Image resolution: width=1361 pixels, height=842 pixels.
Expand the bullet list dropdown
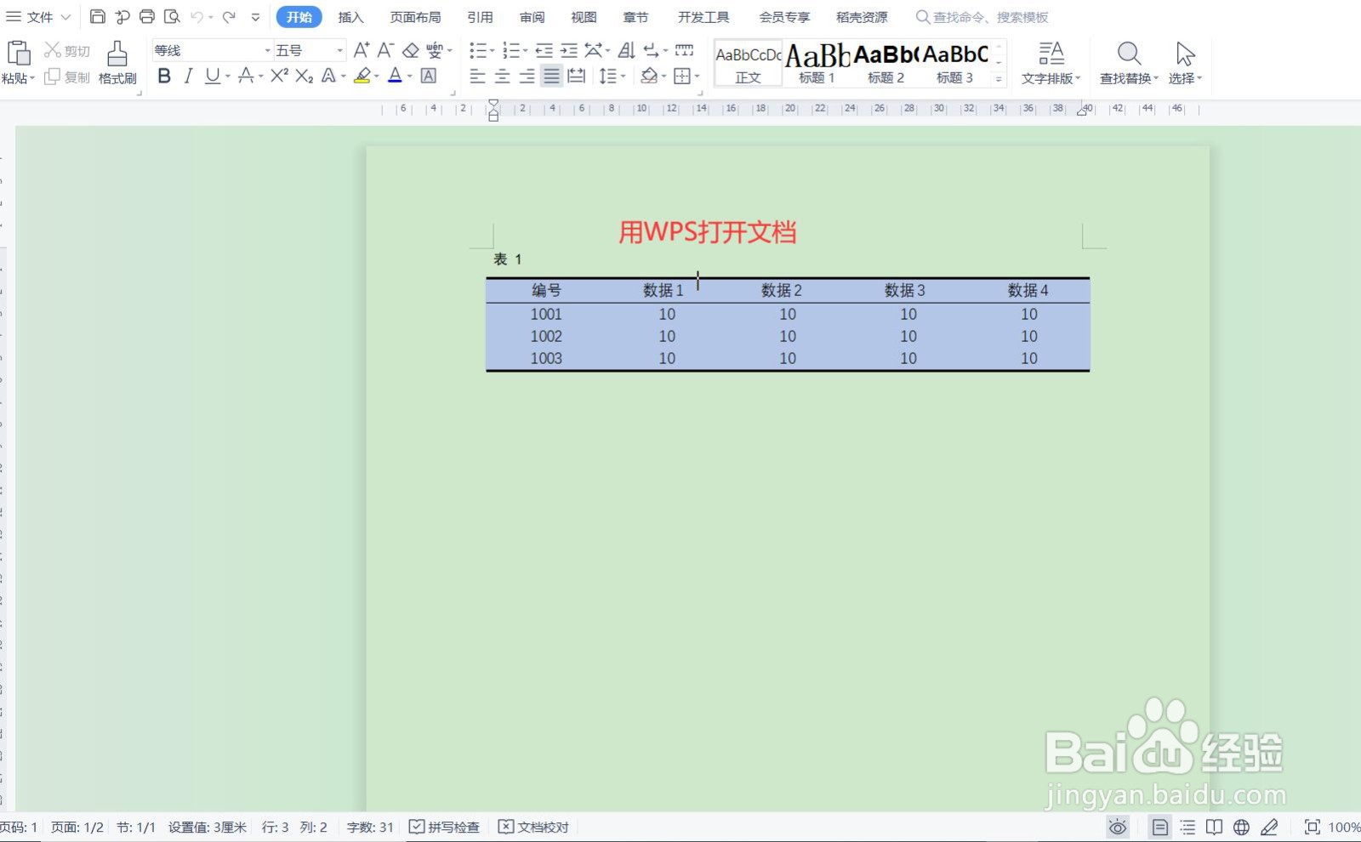tap(492, 51)
